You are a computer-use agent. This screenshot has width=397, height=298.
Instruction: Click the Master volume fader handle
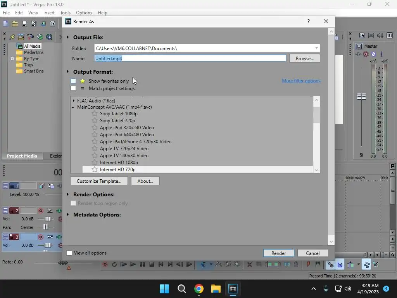[x=361, y=96]
